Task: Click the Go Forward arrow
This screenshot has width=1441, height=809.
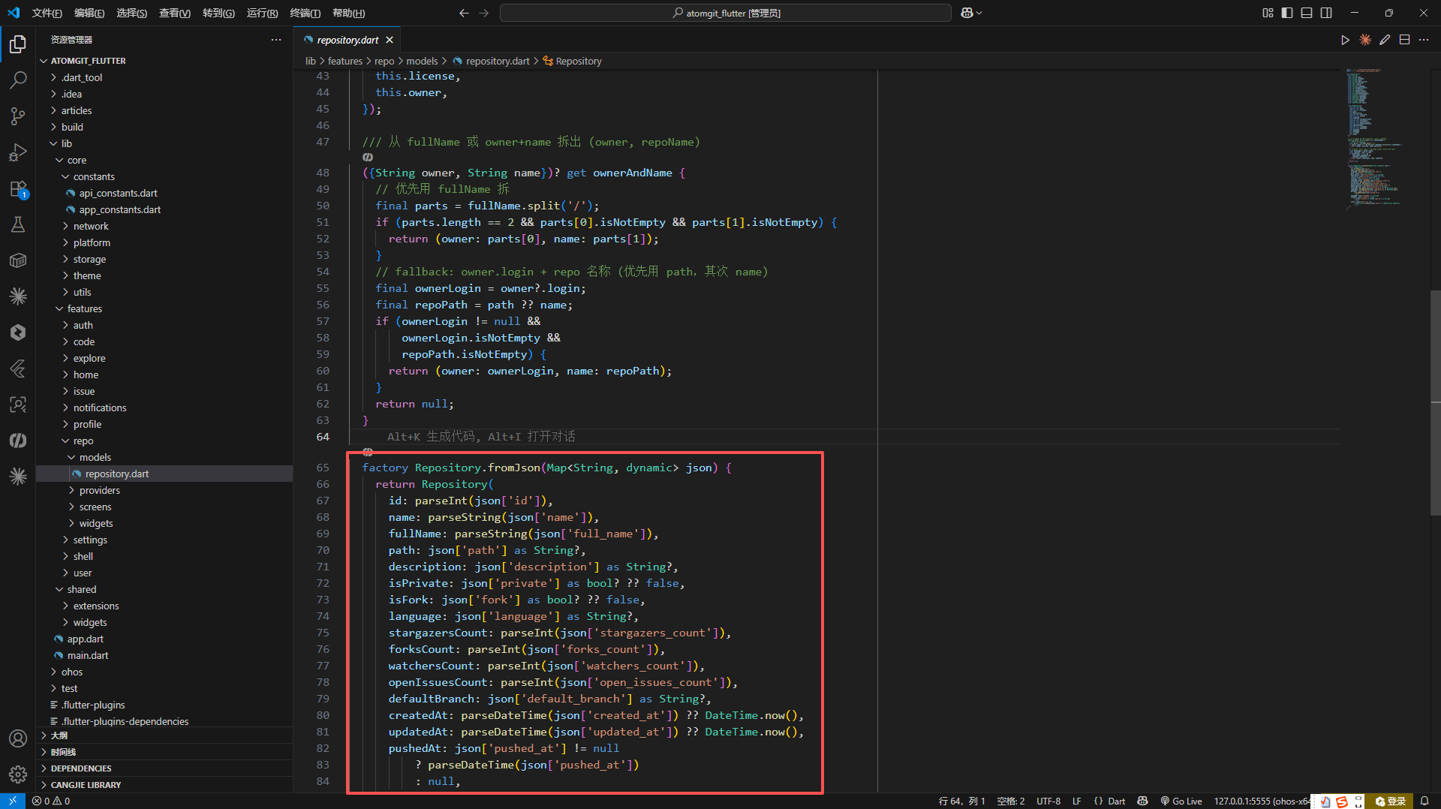Action: click(483, 13)
